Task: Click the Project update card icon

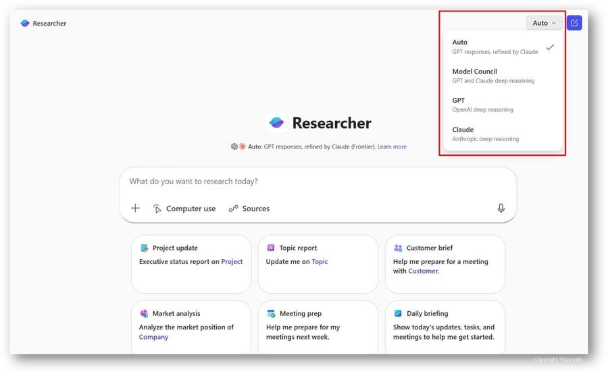Action: [145, 248]
